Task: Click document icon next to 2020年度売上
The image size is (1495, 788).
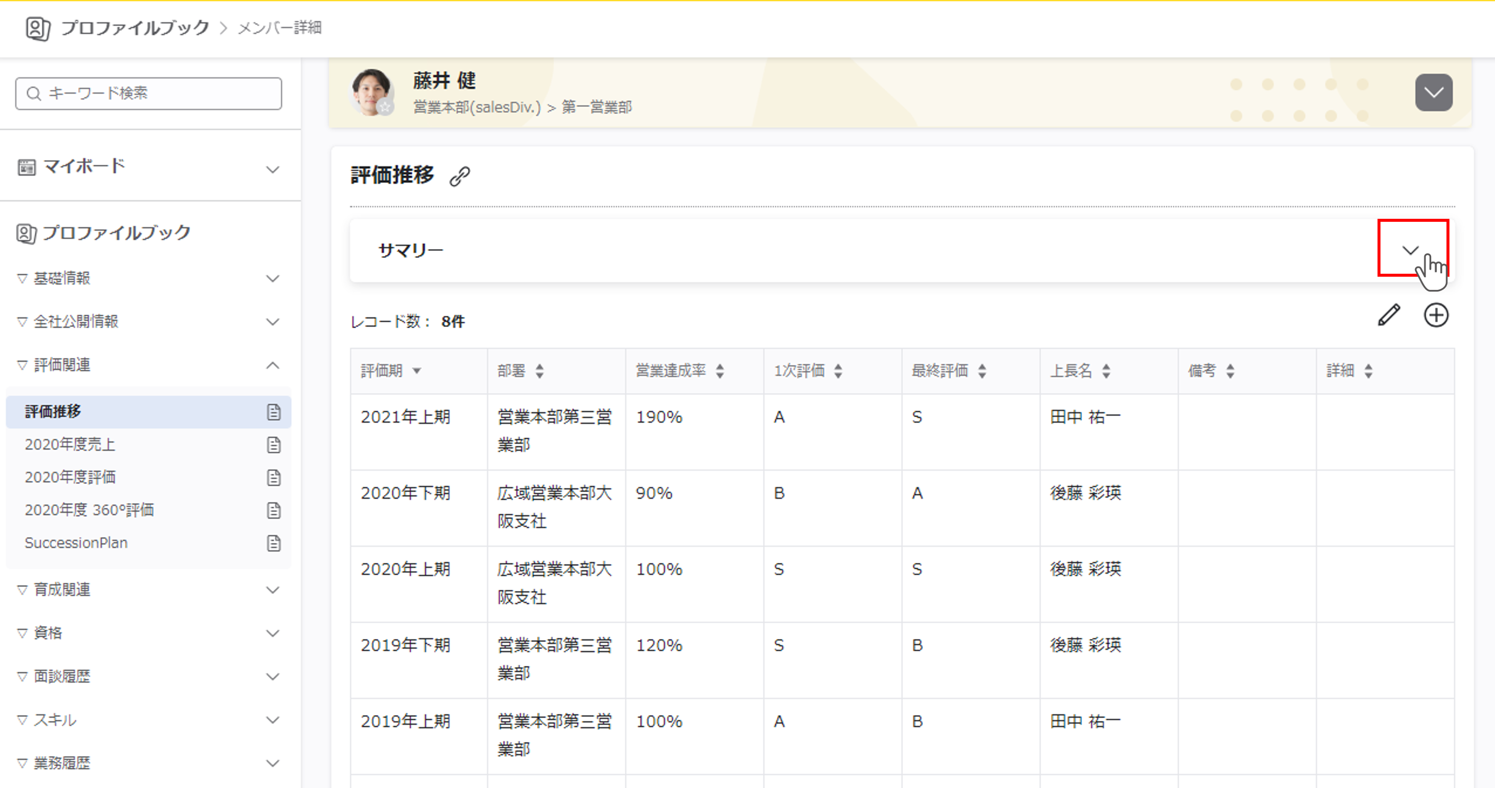Action: (273, 445)
